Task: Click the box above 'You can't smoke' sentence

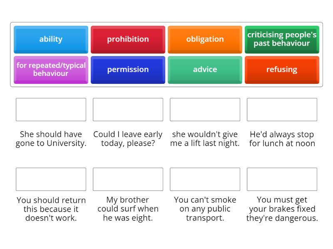Action: 205,179
